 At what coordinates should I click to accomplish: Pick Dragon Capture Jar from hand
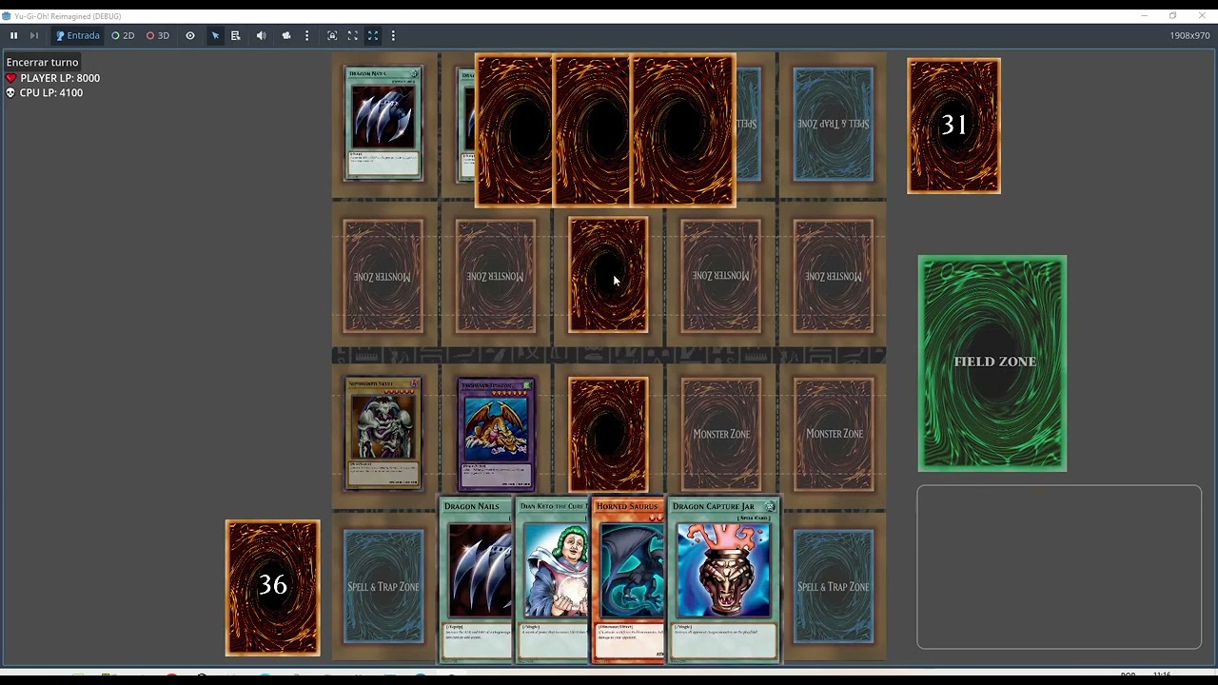point(724,579)
